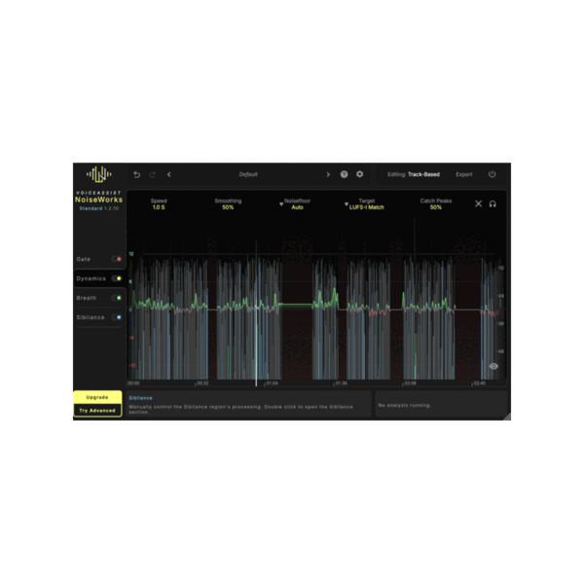Toggle the plugin power button
Screen dimensions: 584x584
click(x=492, y=174)
